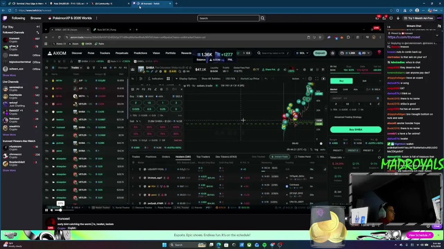Open wrknsf Just Chatting channel
This screenshot has height=249, width=444.
[x=21, y=104]
